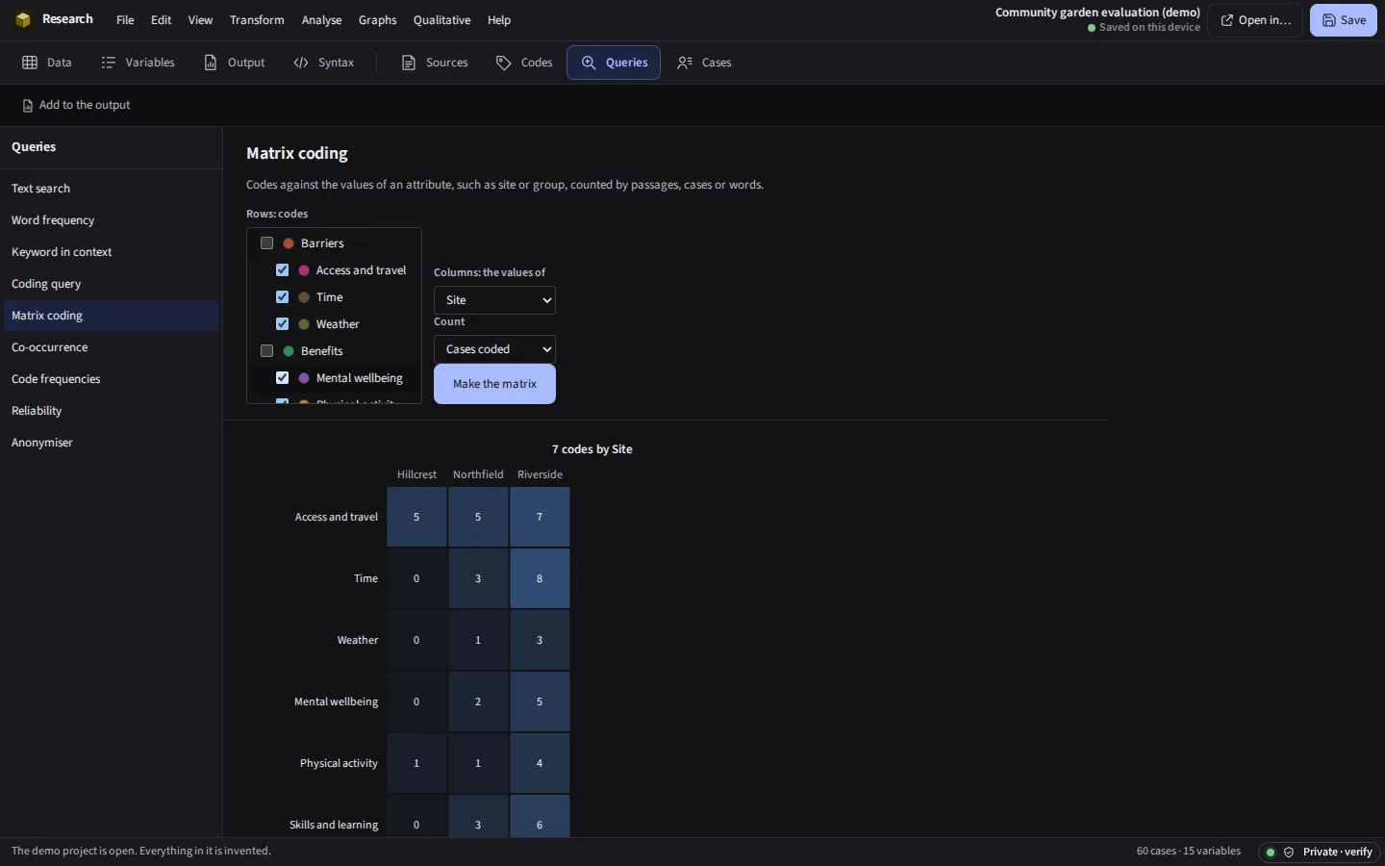This screenshot has height=866, width=1385.
Task: Click the Cases people icon
Action: (x=685, y=63)
